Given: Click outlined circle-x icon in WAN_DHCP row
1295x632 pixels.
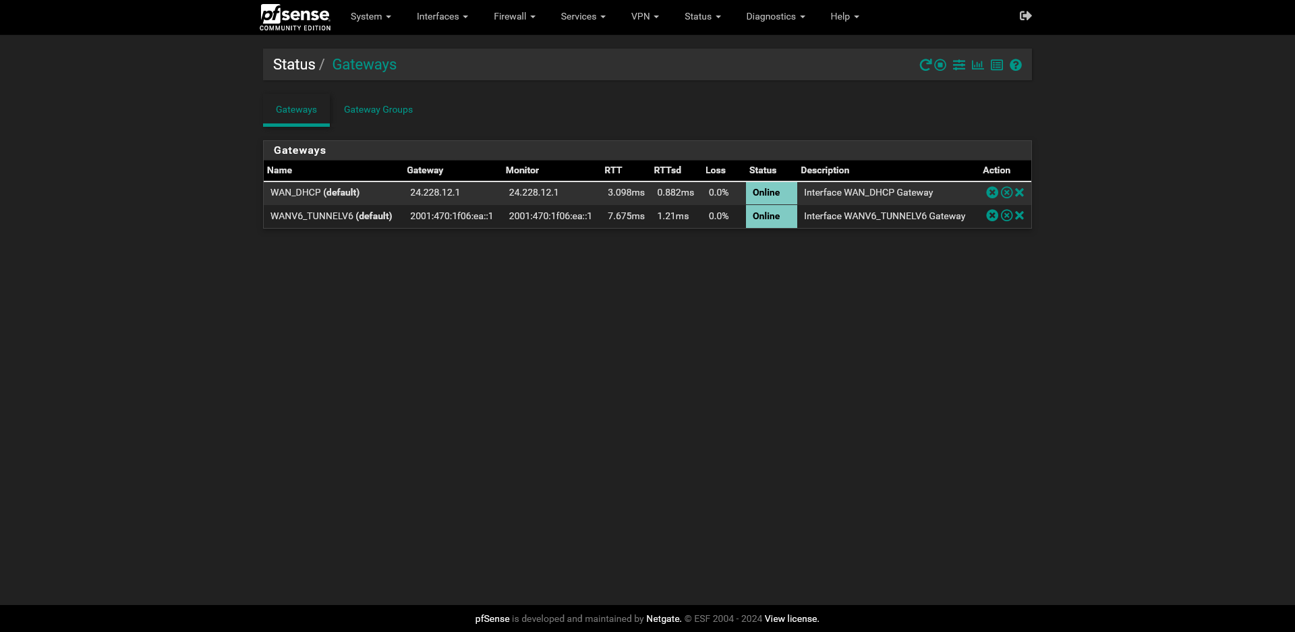Looking at the screenshot, I should (x=1006, y=192).
